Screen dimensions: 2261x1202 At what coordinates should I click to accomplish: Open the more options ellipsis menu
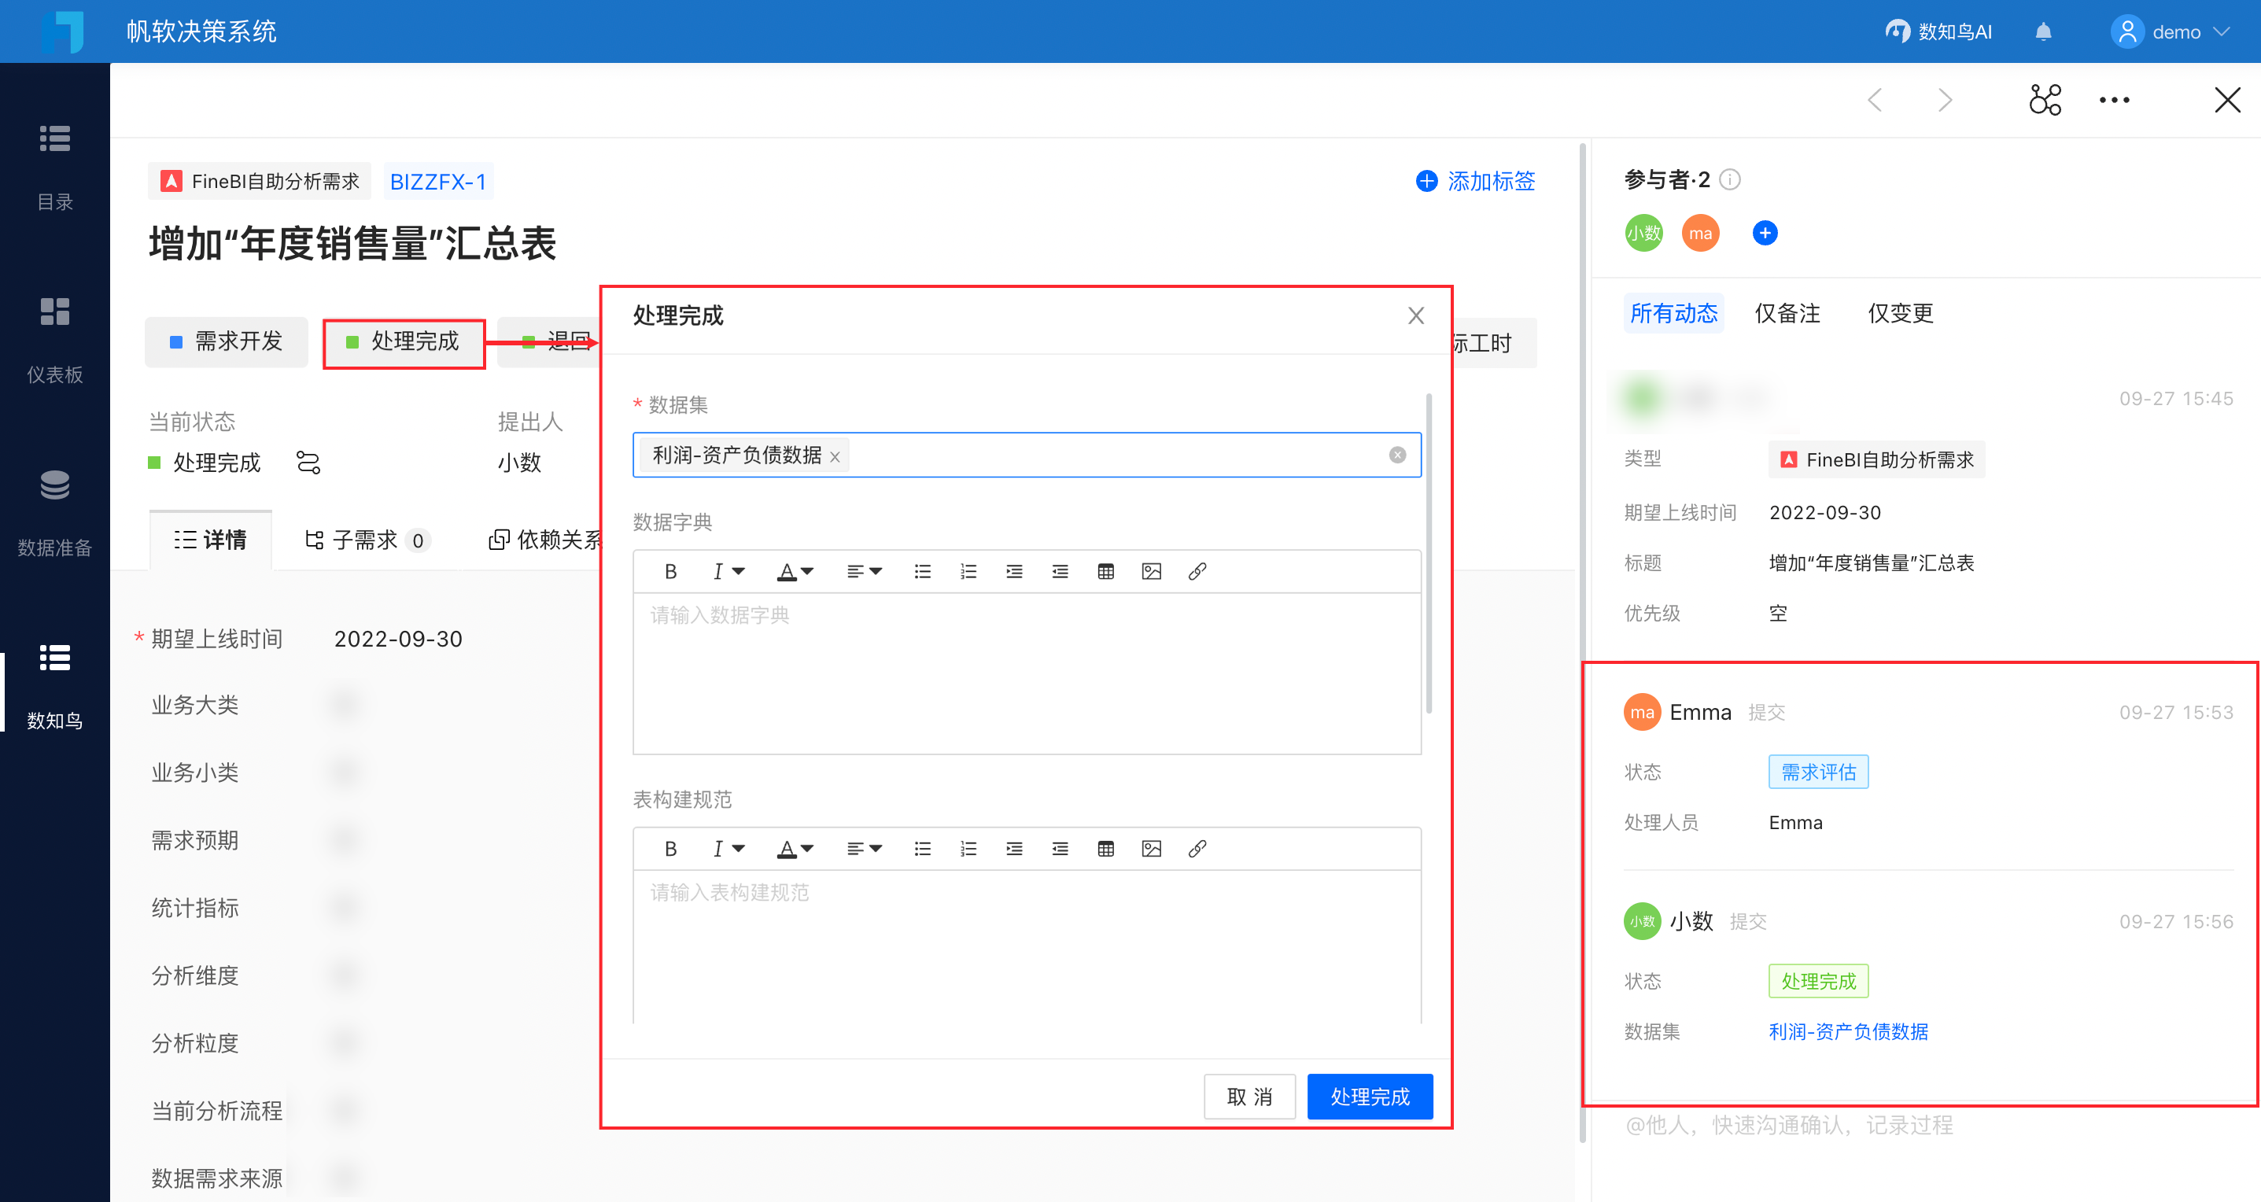click(2114, 100)
